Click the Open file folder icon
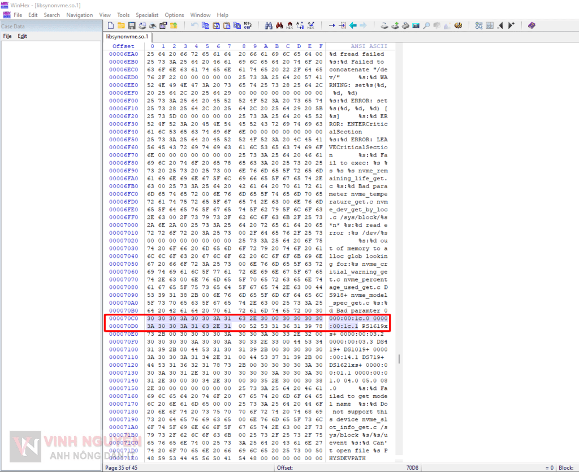This screenshot has width=579, height=472. pos(121,25)
